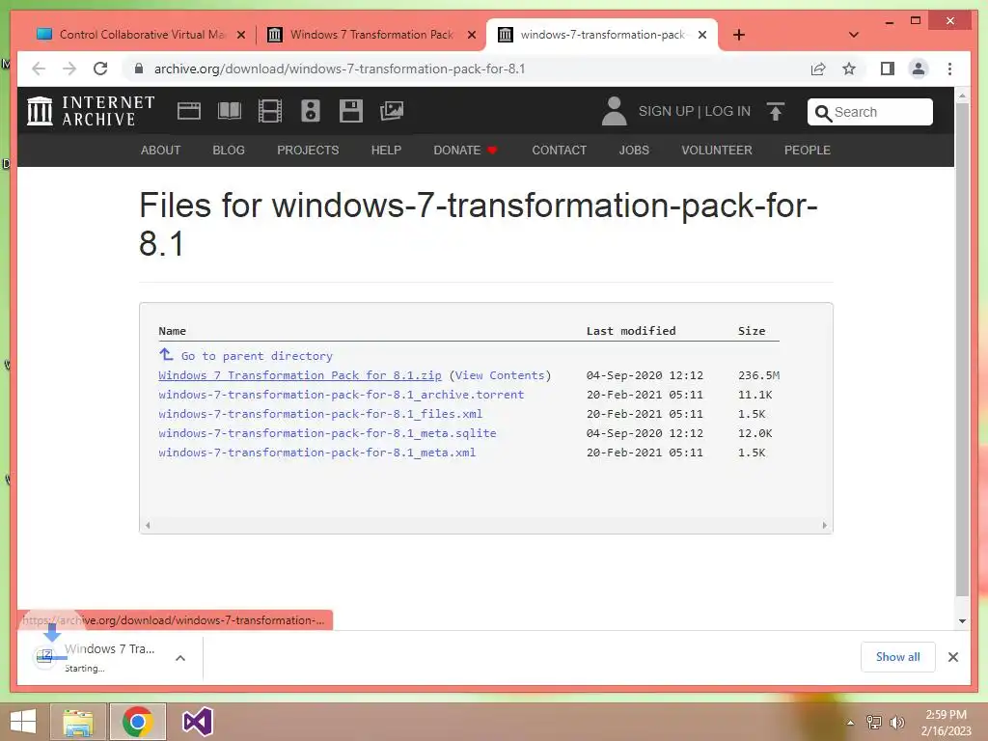The height and width of the screenshot is (741, 988).
Task: Click the browser address bar URL
Action: tap(339, 69)
